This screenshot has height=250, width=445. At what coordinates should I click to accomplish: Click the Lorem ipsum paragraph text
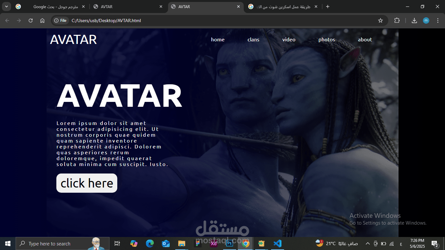click(112, 144)
